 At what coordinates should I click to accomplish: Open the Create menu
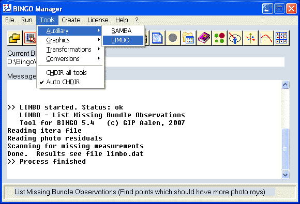(71, 20)
